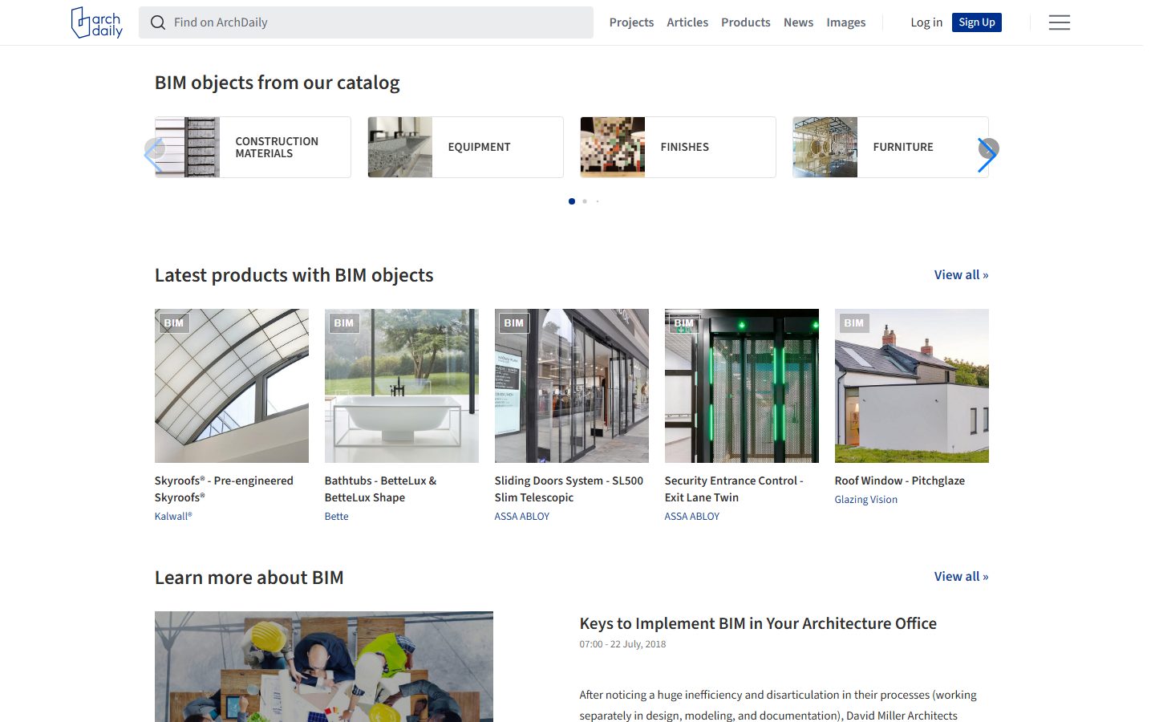Open the Roof Window Pitchglaze image
Viewport: 1155px width, 722px height.
(x=912, y=386)
